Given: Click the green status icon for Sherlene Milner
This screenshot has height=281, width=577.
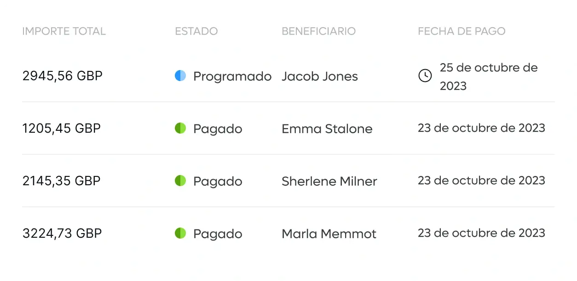Looking at the screenshot, I should pos(180,181).
